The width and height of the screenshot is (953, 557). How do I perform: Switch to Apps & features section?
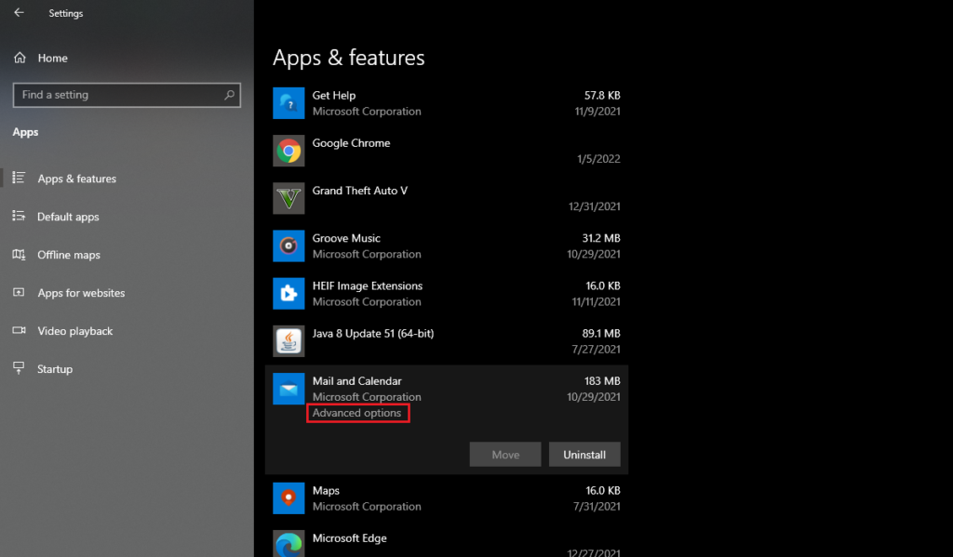tap(76, 179)
